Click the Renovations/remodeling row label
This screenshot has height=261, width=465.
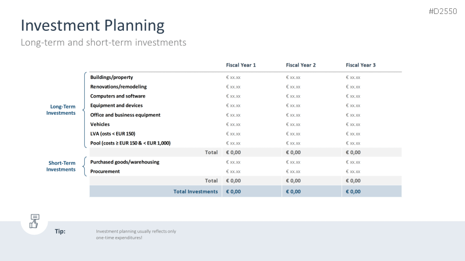118,87
